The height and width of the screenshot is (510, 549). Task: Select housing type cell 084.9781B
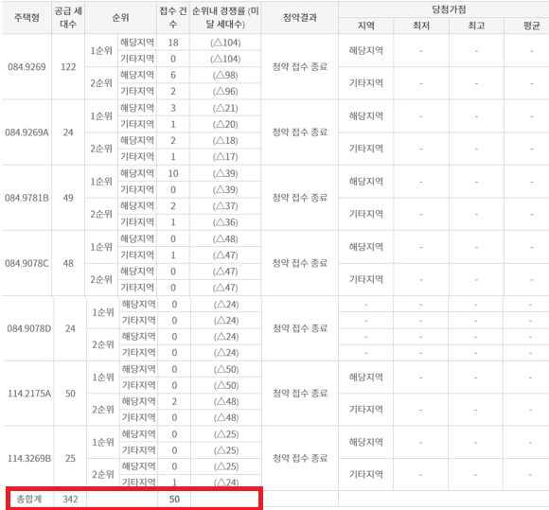pos(27,198)
